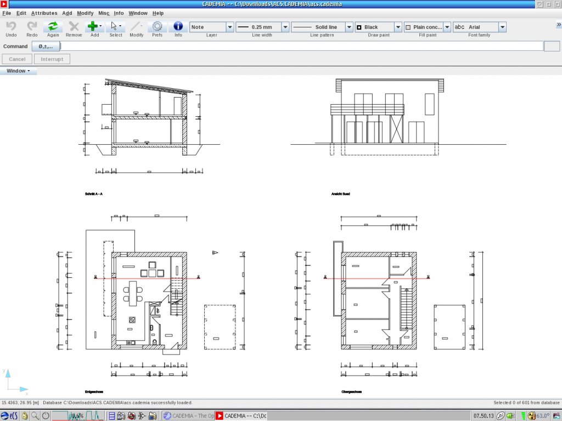Expand the Layer dropdown showing Note

pyautogui.click(x=230, y=27)
